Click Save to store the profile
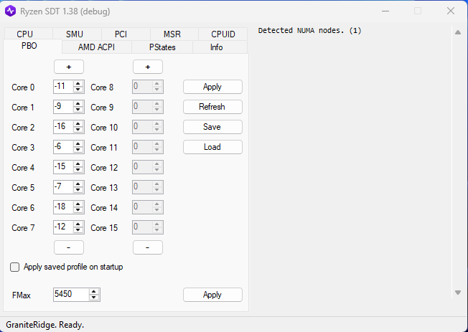 (212, 127)
